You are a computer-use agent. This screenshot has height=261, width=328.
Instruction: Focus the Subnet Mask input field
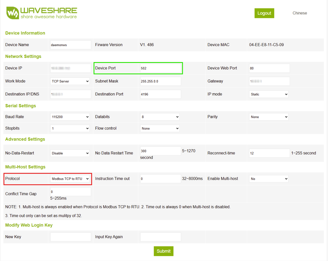pyautogui.click(x=160, y=81)
